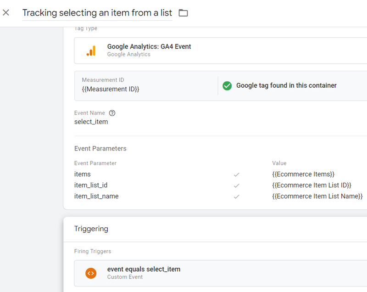Click the Event Name help question mark
Screen dimensions: 367x292
pos(112,113)
